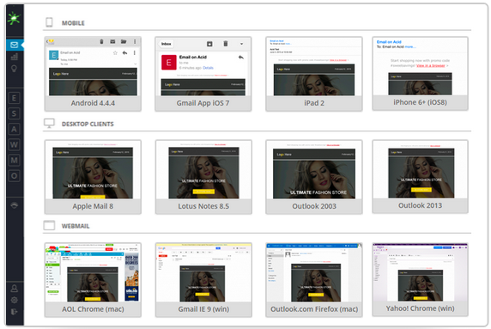The image size is (491, 329).
Task: Click the M letter sidebar icon
Action: [14, 161]
